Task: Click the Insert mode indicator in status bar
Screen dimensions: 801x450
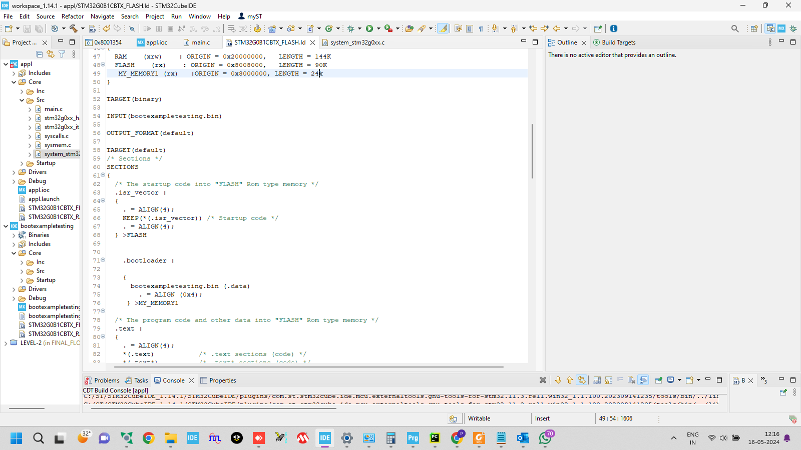Action: pyautogui.click(x=542, y=418)
